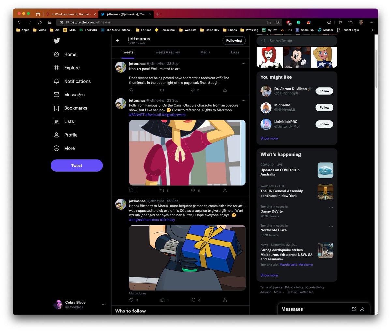This screenshot has height=332, width=391.
Task: Like the Polly Famous 5 tweet
Action: click(193, 190)
